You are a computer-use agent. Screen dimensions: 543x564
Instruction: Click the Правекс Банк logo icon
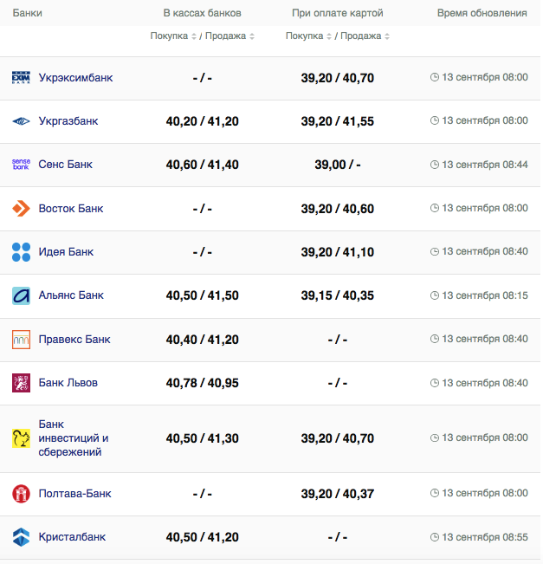(21, 340)
